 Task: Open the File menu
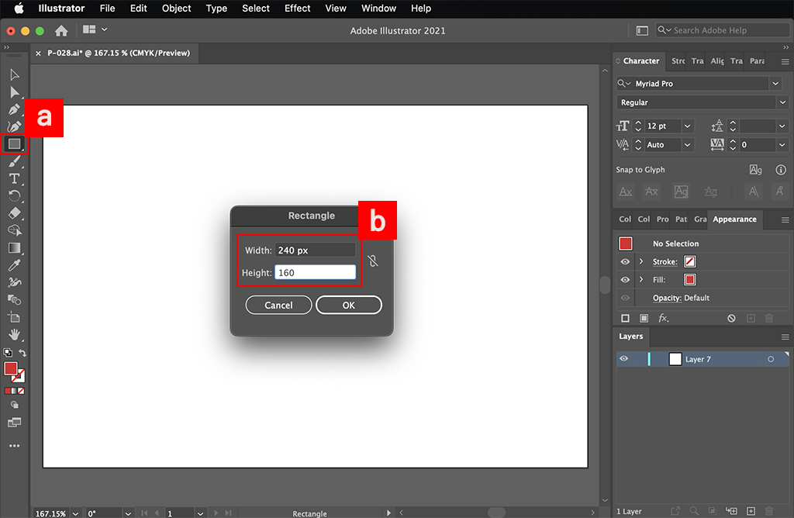tap(107, 8)
